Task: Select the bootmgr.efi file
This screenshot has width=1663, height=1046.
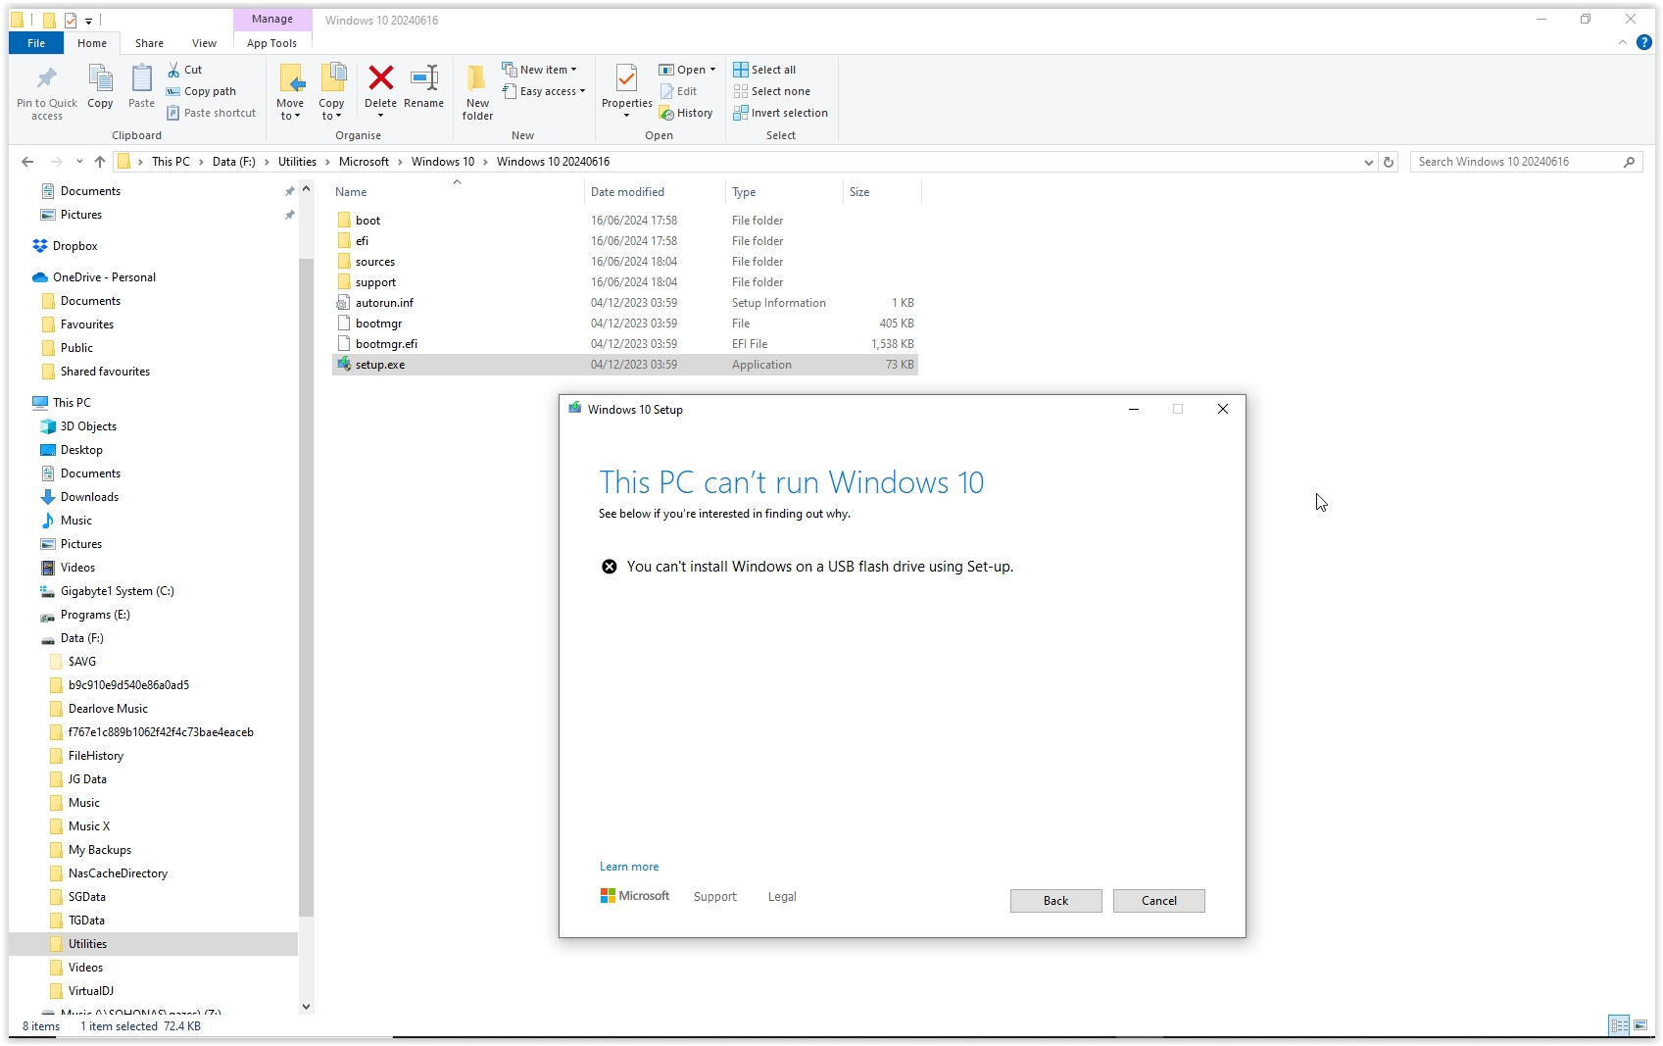Action: pos(625,344)
